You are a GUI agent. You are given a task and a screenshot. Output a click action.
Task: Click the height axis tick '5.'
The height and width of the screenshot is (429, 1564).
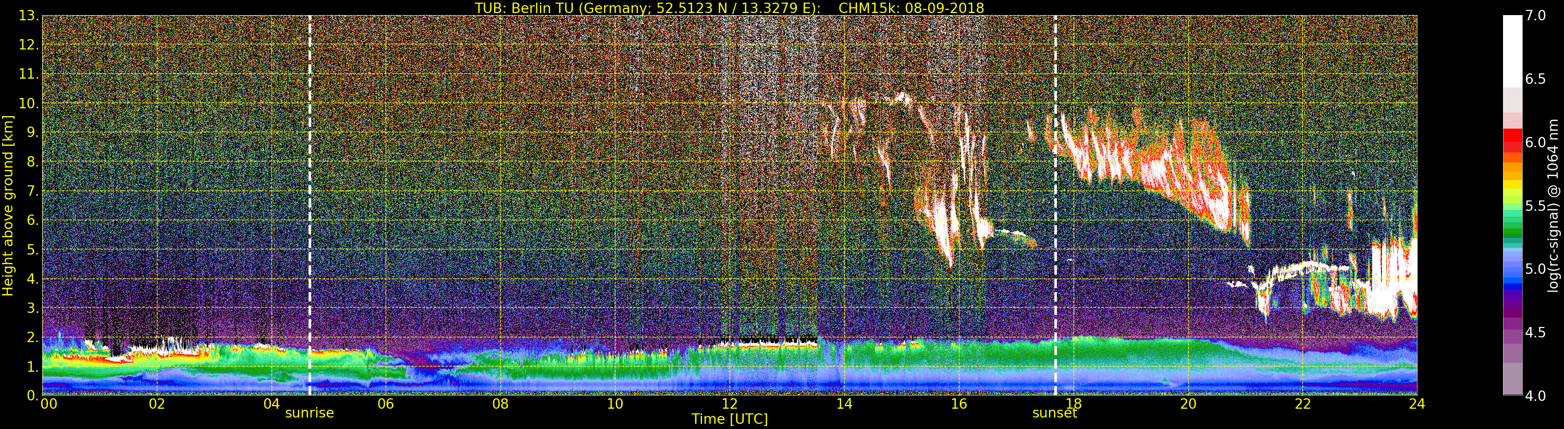(x=33, y=249)
